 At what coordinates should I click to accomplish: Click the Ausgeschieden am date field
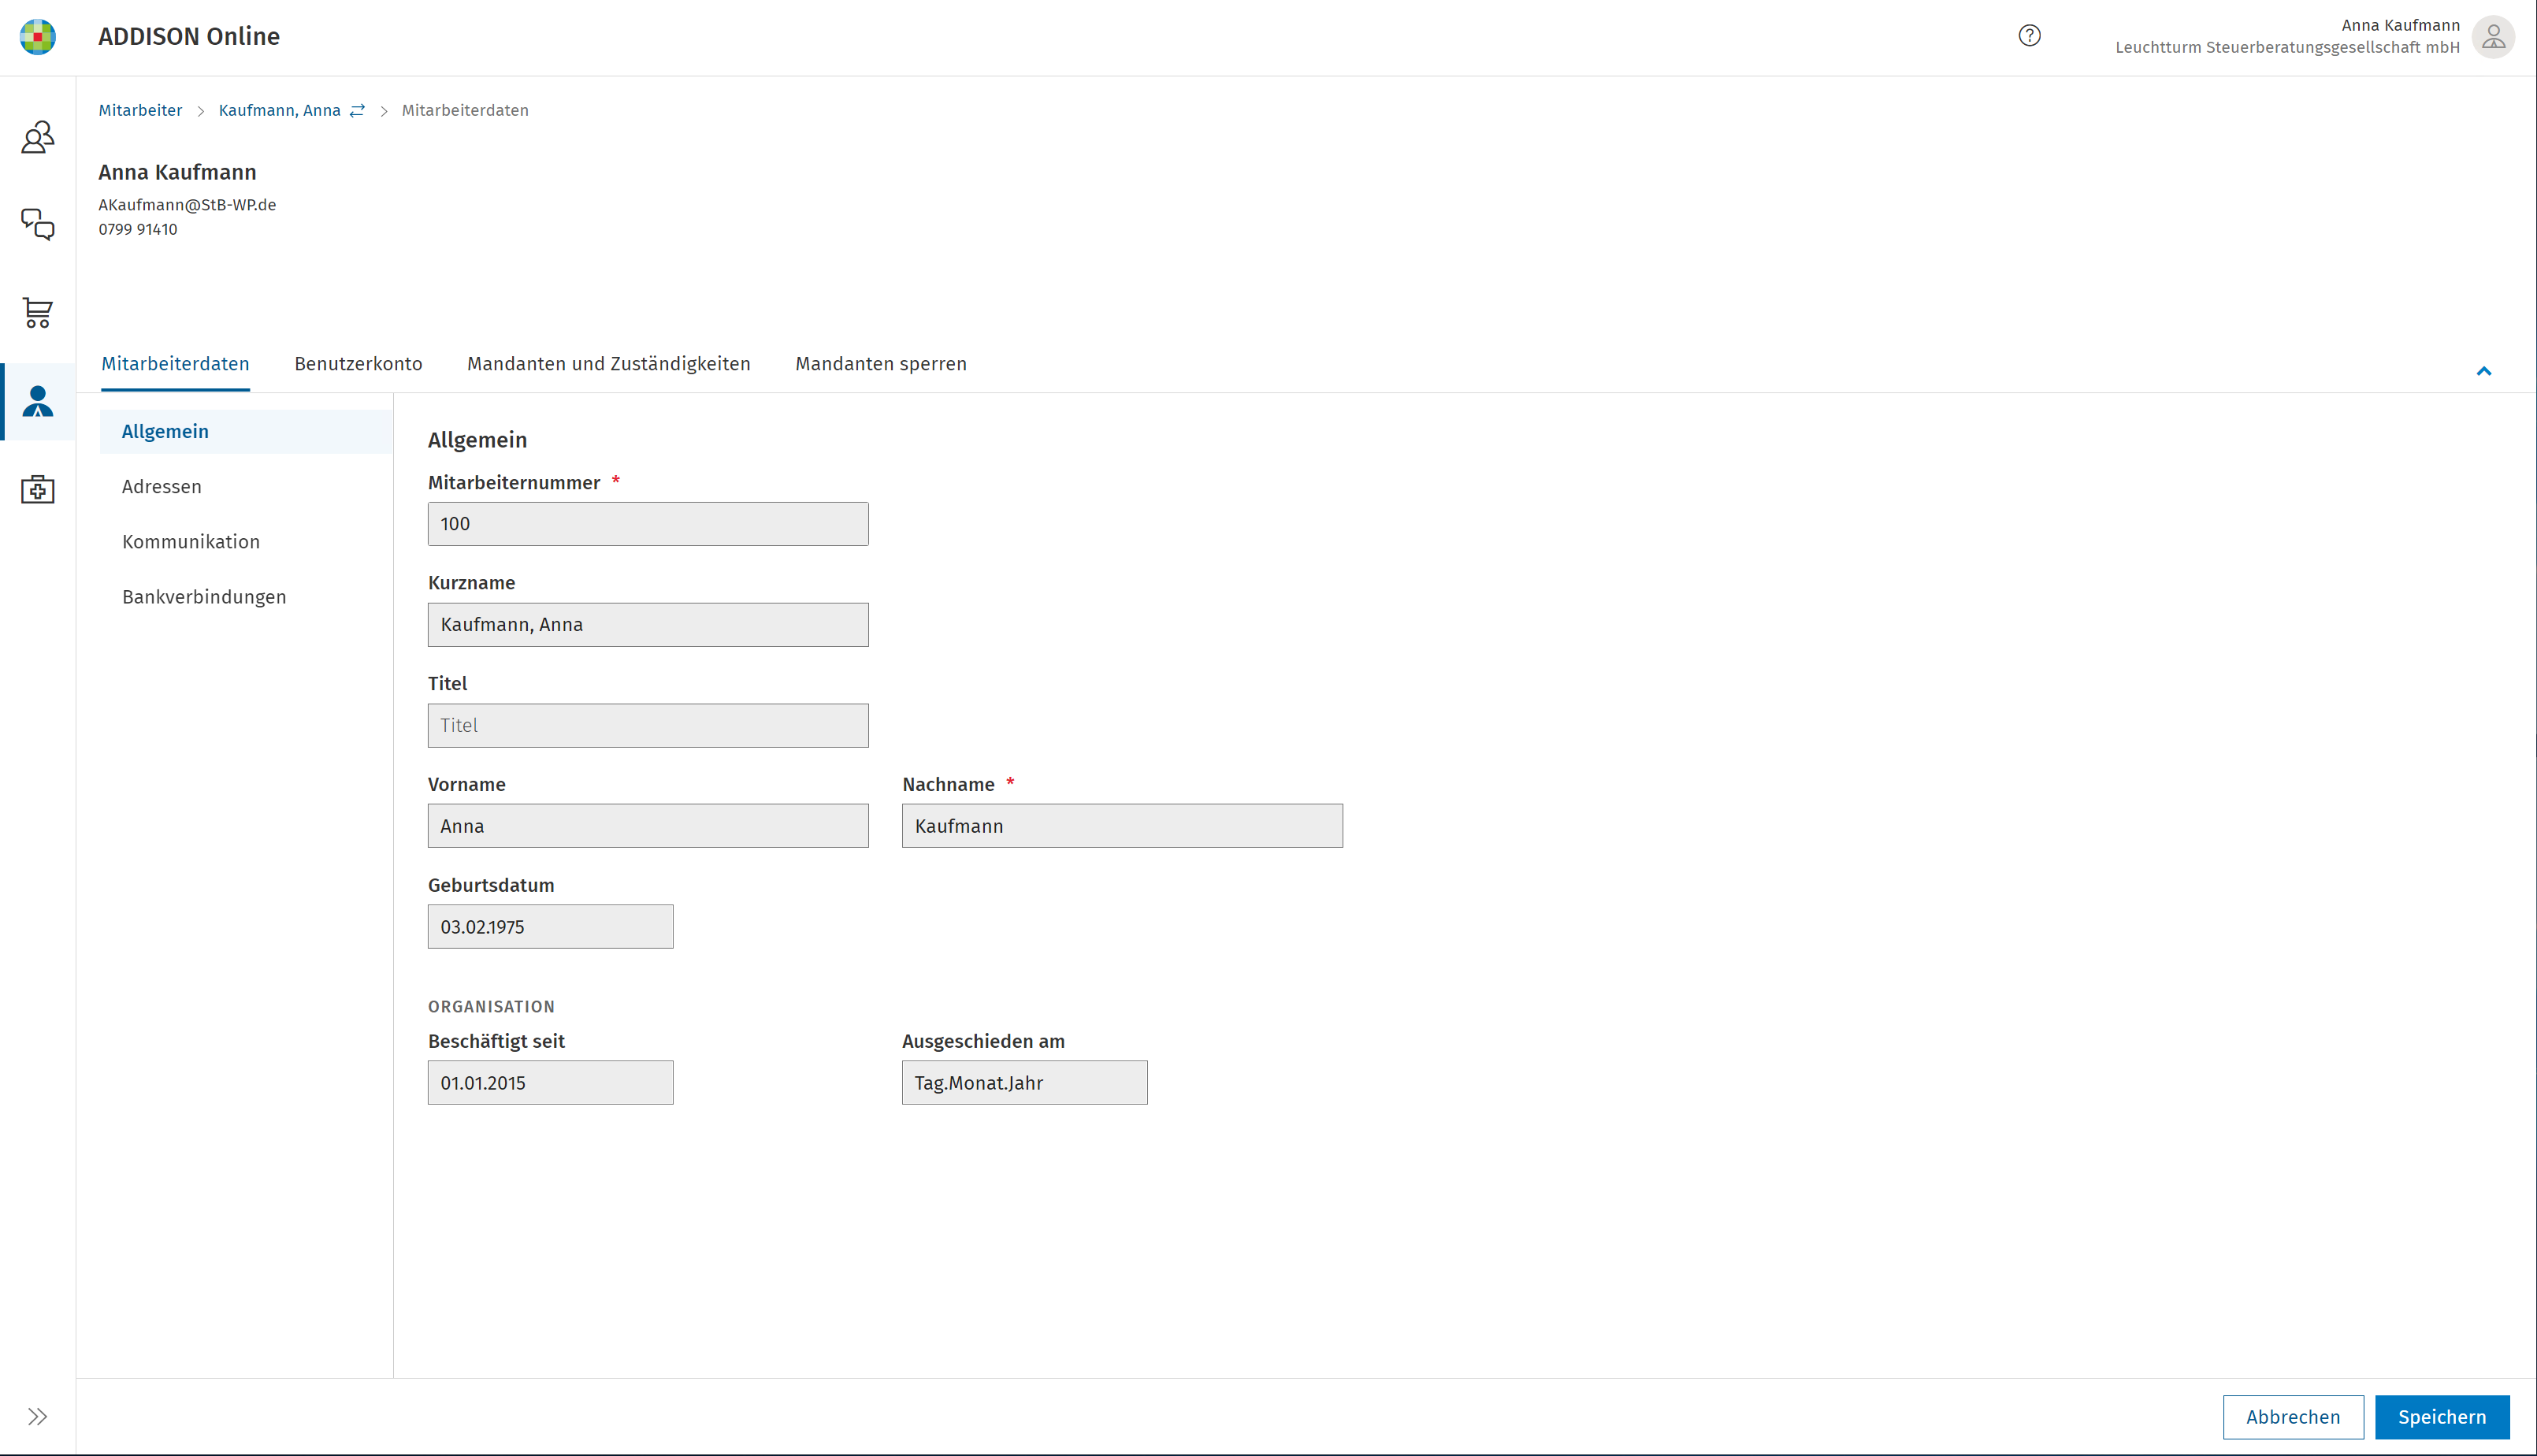[x=1025, y=1083]
